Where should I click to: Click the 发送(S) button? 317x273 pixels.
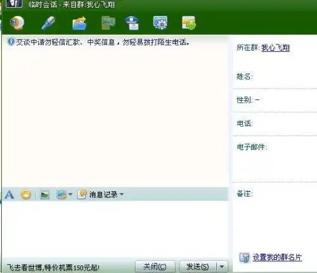pos(198,267)
